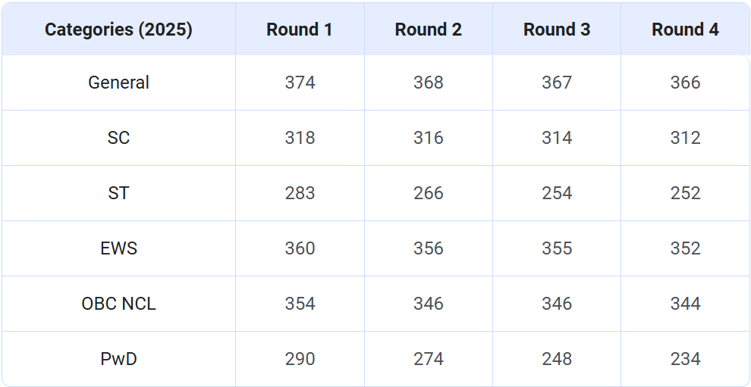Select General Round 4 value 366

pos(685,83)
